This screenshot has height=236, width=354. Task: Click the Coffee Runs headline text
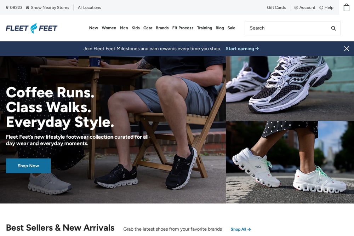60,107
